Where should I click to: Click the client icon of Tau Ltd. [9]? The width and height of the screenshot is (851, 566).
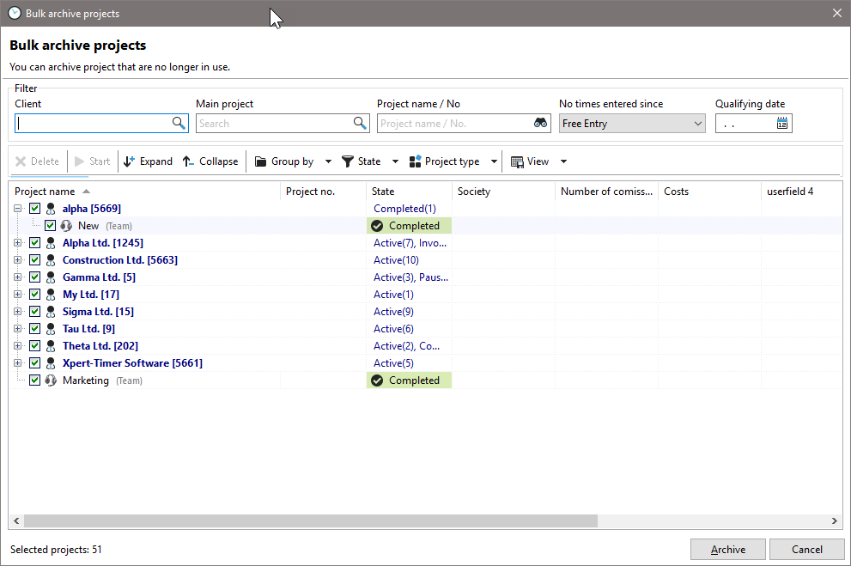pos(51,329)
